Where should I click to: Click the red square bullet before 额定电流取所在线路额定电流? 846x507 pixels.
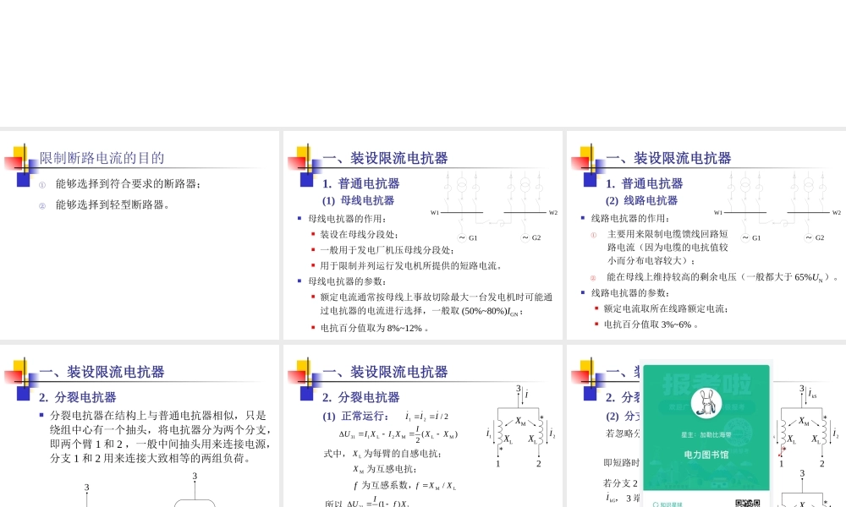(x=596, y=308)
